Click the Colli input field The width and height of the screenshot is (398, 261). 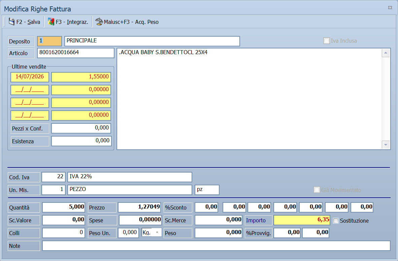coord(64,233)
